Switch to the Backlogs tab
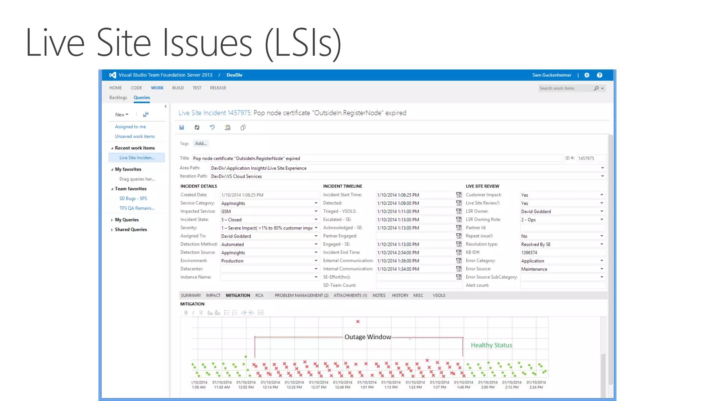Screen dimensions: 715x401 coord(118,98)
